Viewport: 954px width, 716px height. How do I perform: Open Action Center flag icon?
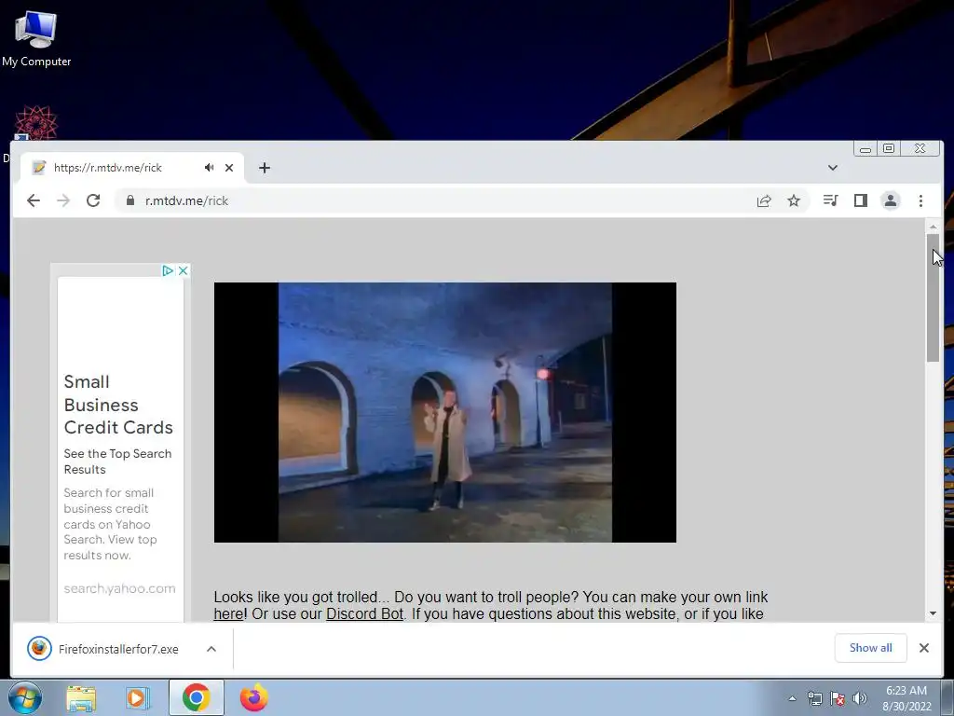[x=838, y=698]
